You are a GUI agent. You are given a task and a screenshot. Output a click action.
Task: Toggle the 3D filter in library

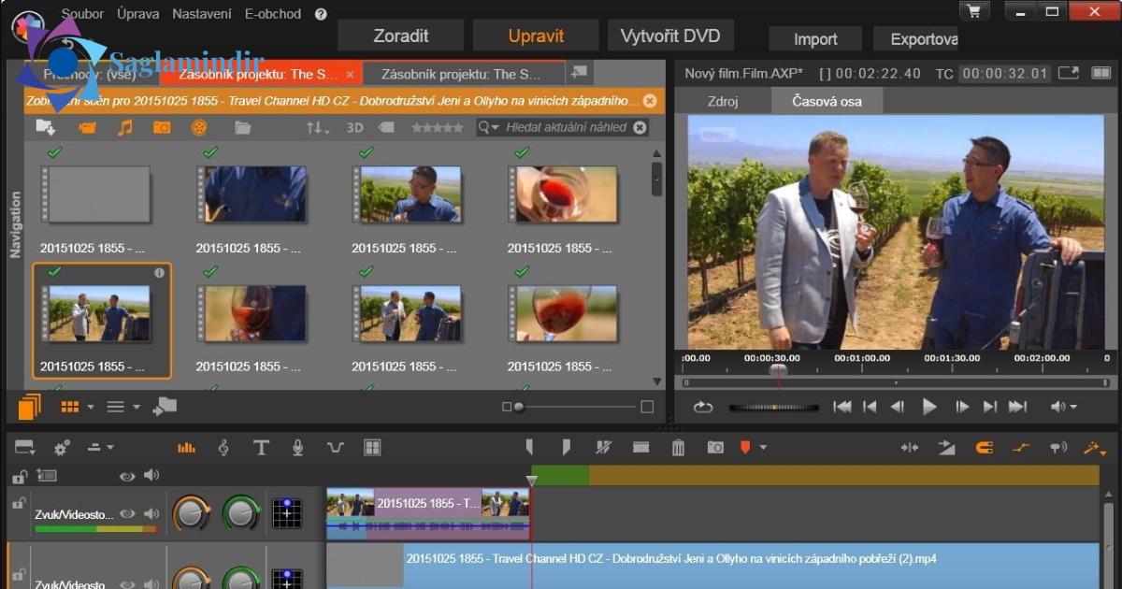[x=355, y=127]
